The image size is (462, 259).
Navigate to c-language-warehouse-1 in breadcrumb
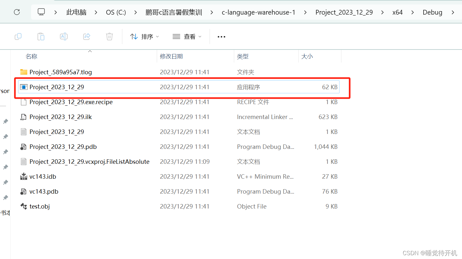tap(259, 12)
